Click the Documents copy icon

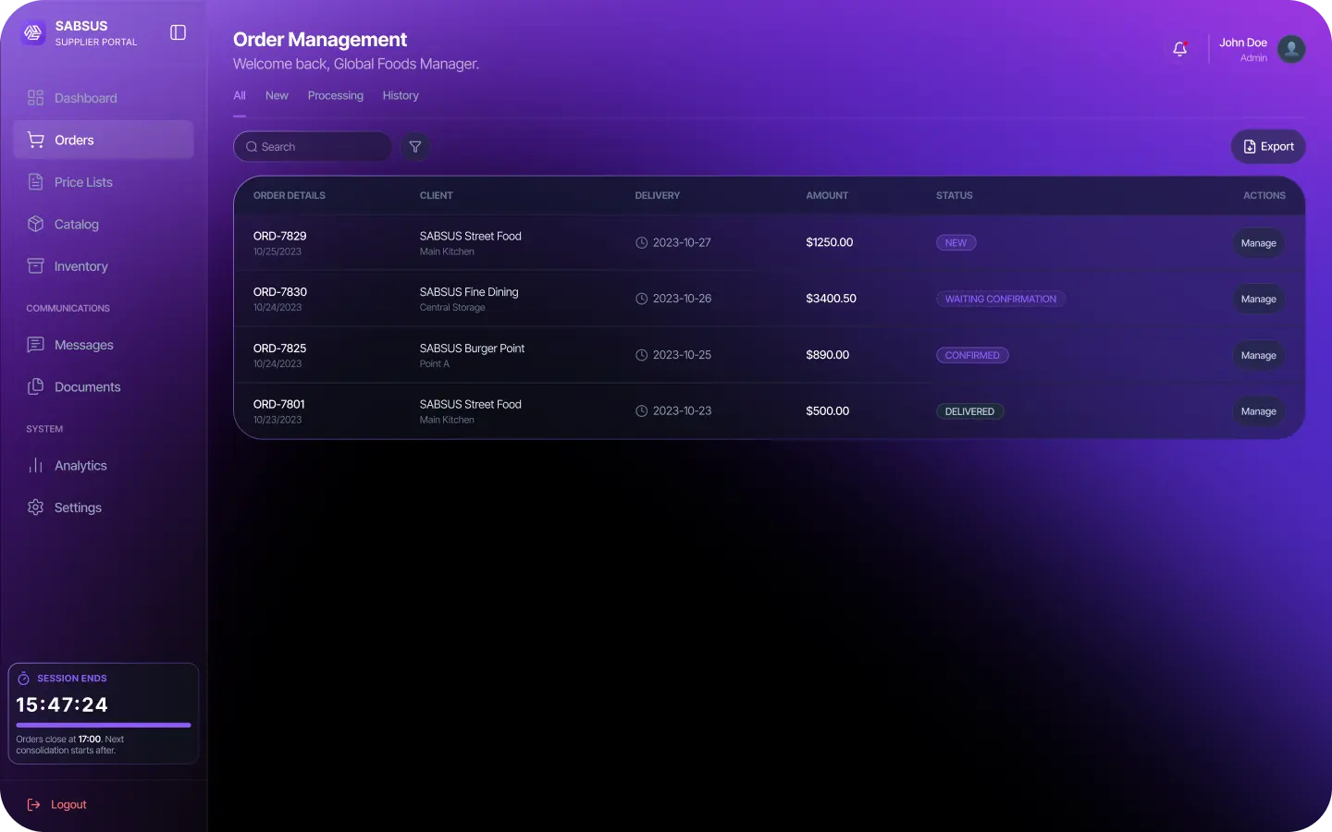[x=36, y=386]
